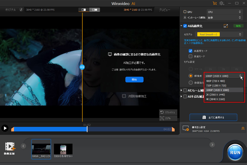Select the 動画強化 radio button
The image size is (247, 165).
[190, 82]
